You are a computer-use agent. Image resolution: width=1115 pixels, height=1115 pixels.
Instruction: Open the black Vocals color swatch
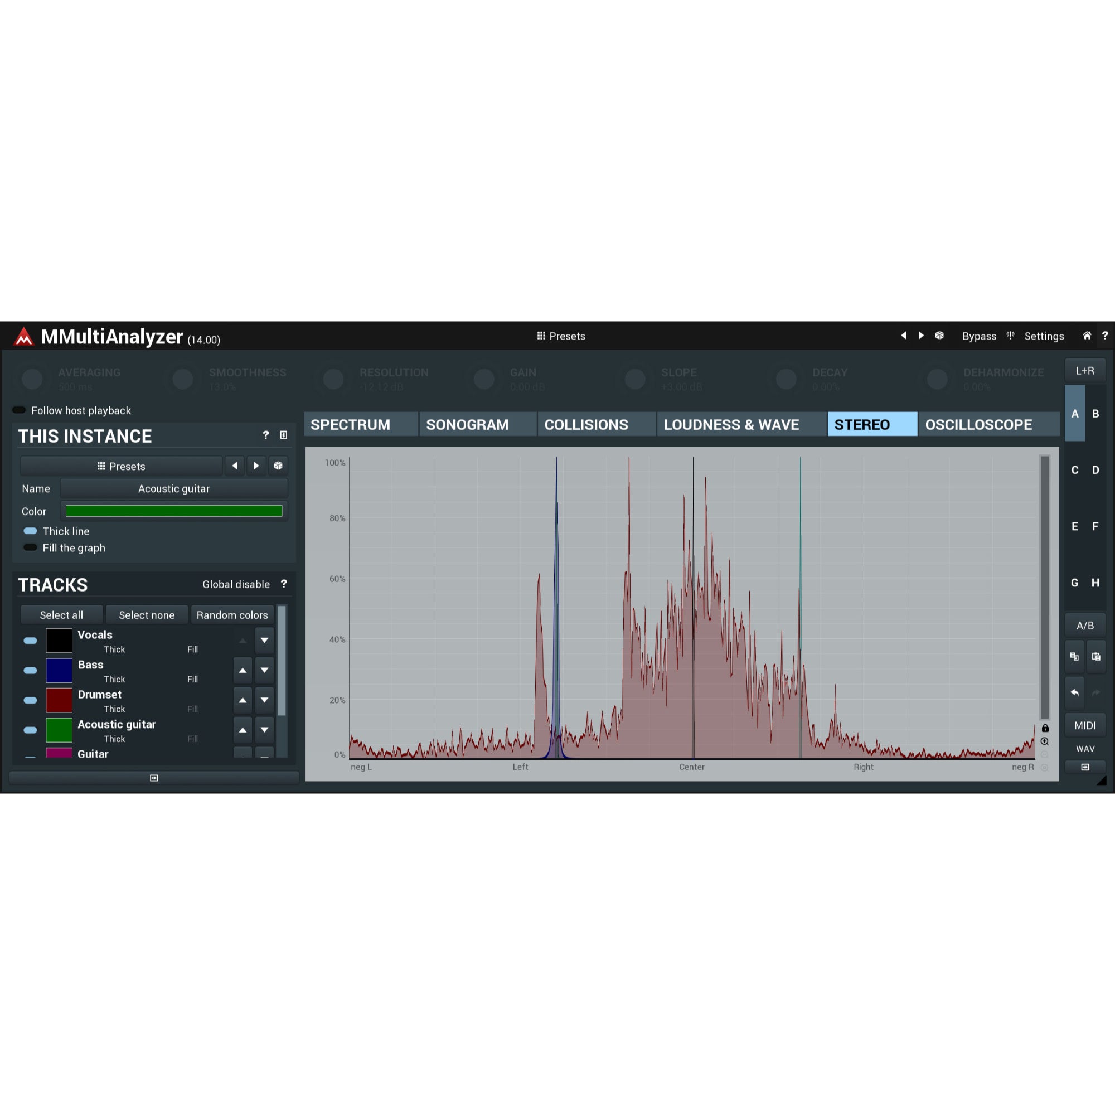tap(59, 641)
